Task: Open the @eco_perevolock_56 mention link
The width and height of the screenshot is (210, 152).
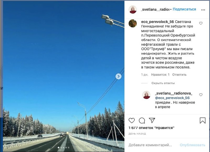Action: pyautogui.click(x=172, y=98)
